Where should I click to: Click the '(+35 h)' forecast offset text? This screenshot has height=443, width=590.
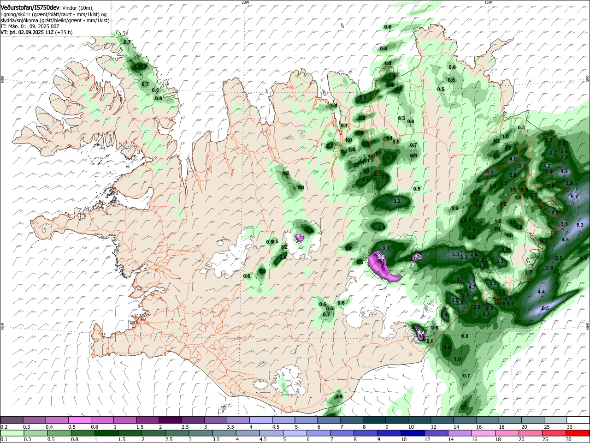(64, 32)
